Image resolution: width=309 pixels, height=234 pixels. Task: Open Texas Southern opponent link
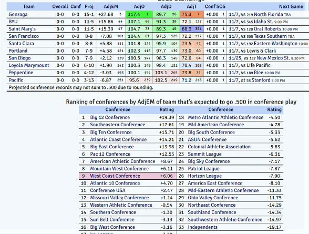[x=270, y=36]
